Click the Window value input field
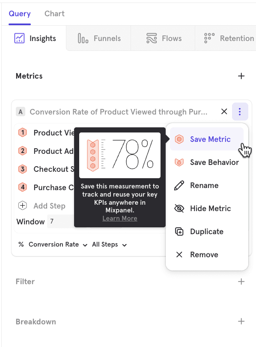The height and width of the screenshot is (347, 256). (60, 221)
